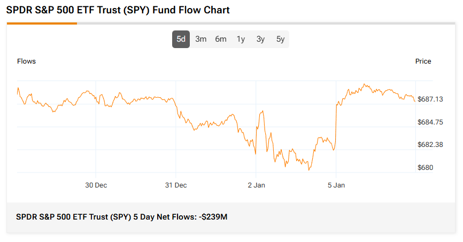
Task: Select the 5d time range
Action: pyautogui.click(x=181, y=39)
